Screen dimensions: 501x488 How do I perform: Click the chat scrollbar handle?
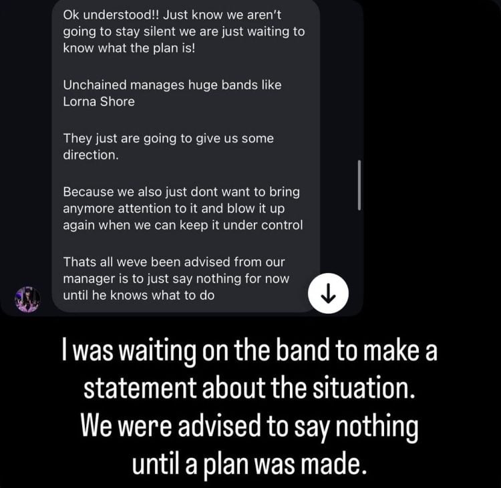(359, 185)
